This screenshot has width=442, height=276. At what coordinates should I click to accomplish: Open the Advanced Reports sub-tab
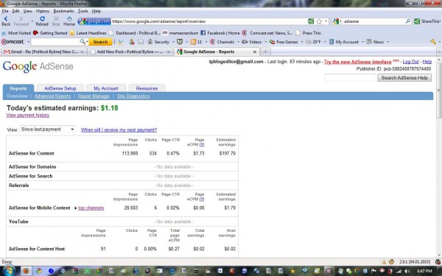pyautogui.click(x=52, y=96)
